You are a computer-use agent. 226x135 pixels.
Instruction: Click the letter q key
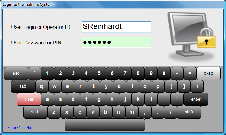click(42, 86)
